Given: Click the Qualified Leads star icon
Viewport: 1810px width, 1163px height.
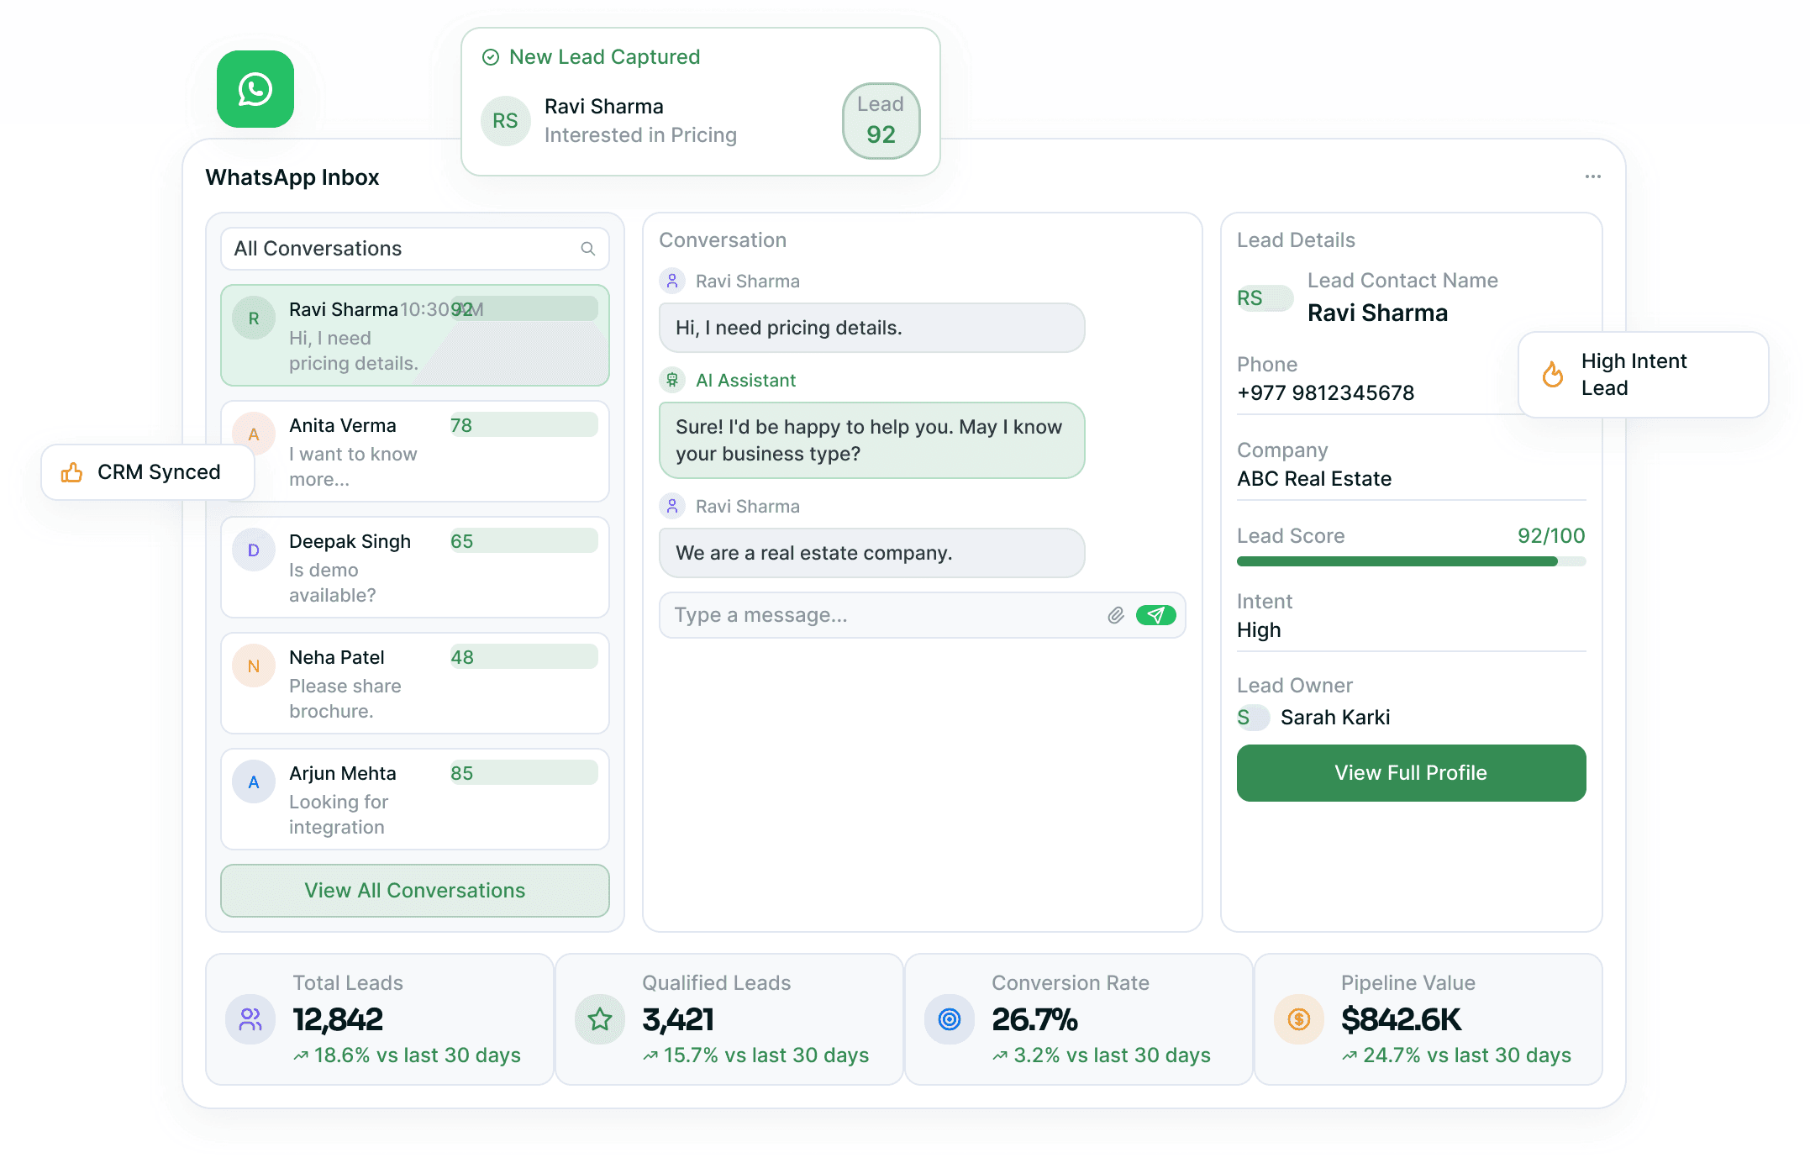Looking at the screenshot, I should [600, 1019].
